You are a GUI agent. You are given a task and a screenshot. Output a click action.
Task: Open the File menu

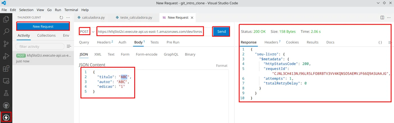click(4, 10)
